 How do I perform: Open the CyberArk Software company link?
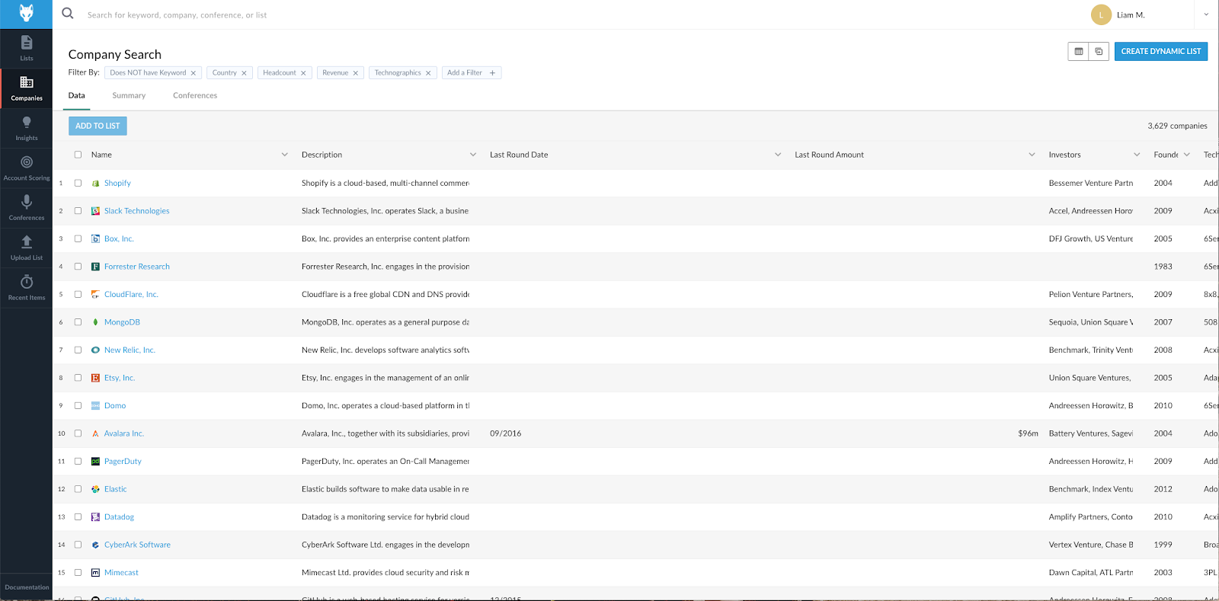click(137, 545)
